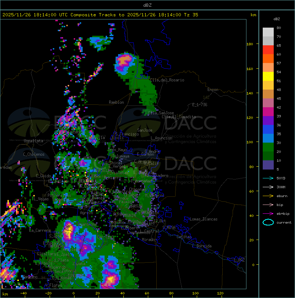Click the bright orange swatch in dBZ scale
Viewport: 295px width, 298px height.
(268, 58)
